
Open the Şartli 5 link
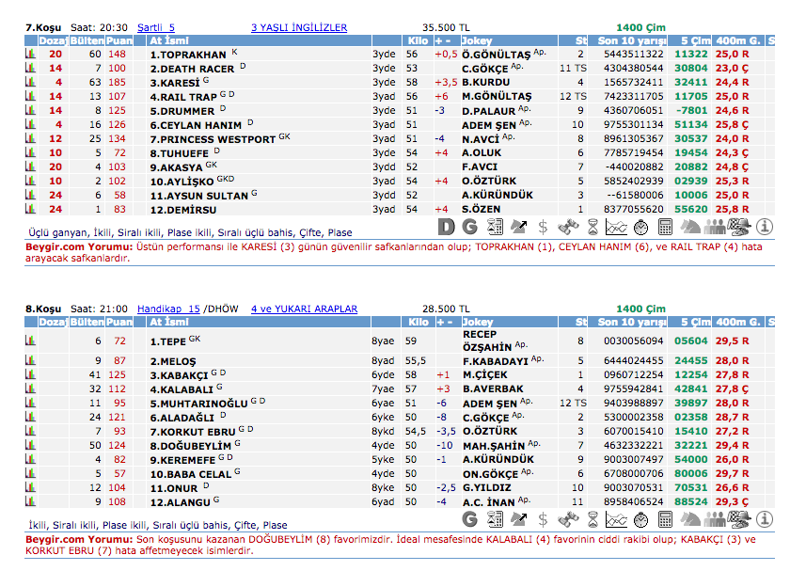(x=156, y=28)
